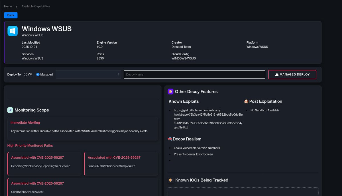The image size is (342, 196).
Task: Click the Windows WSUS page title
Action: click(x=46, y=29)
